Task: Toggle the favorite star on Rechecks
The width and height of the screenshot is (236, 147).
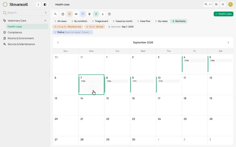Action: 173,21
